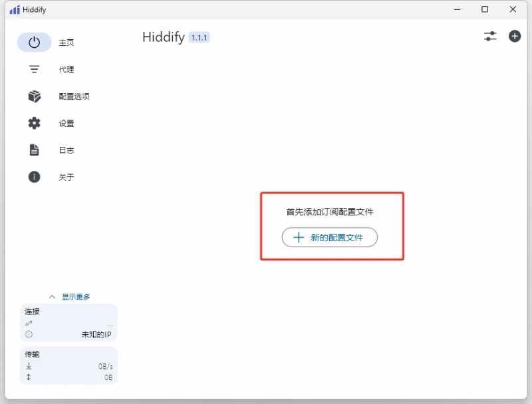Toggle the connection power button on 主页

click(33, 42)
